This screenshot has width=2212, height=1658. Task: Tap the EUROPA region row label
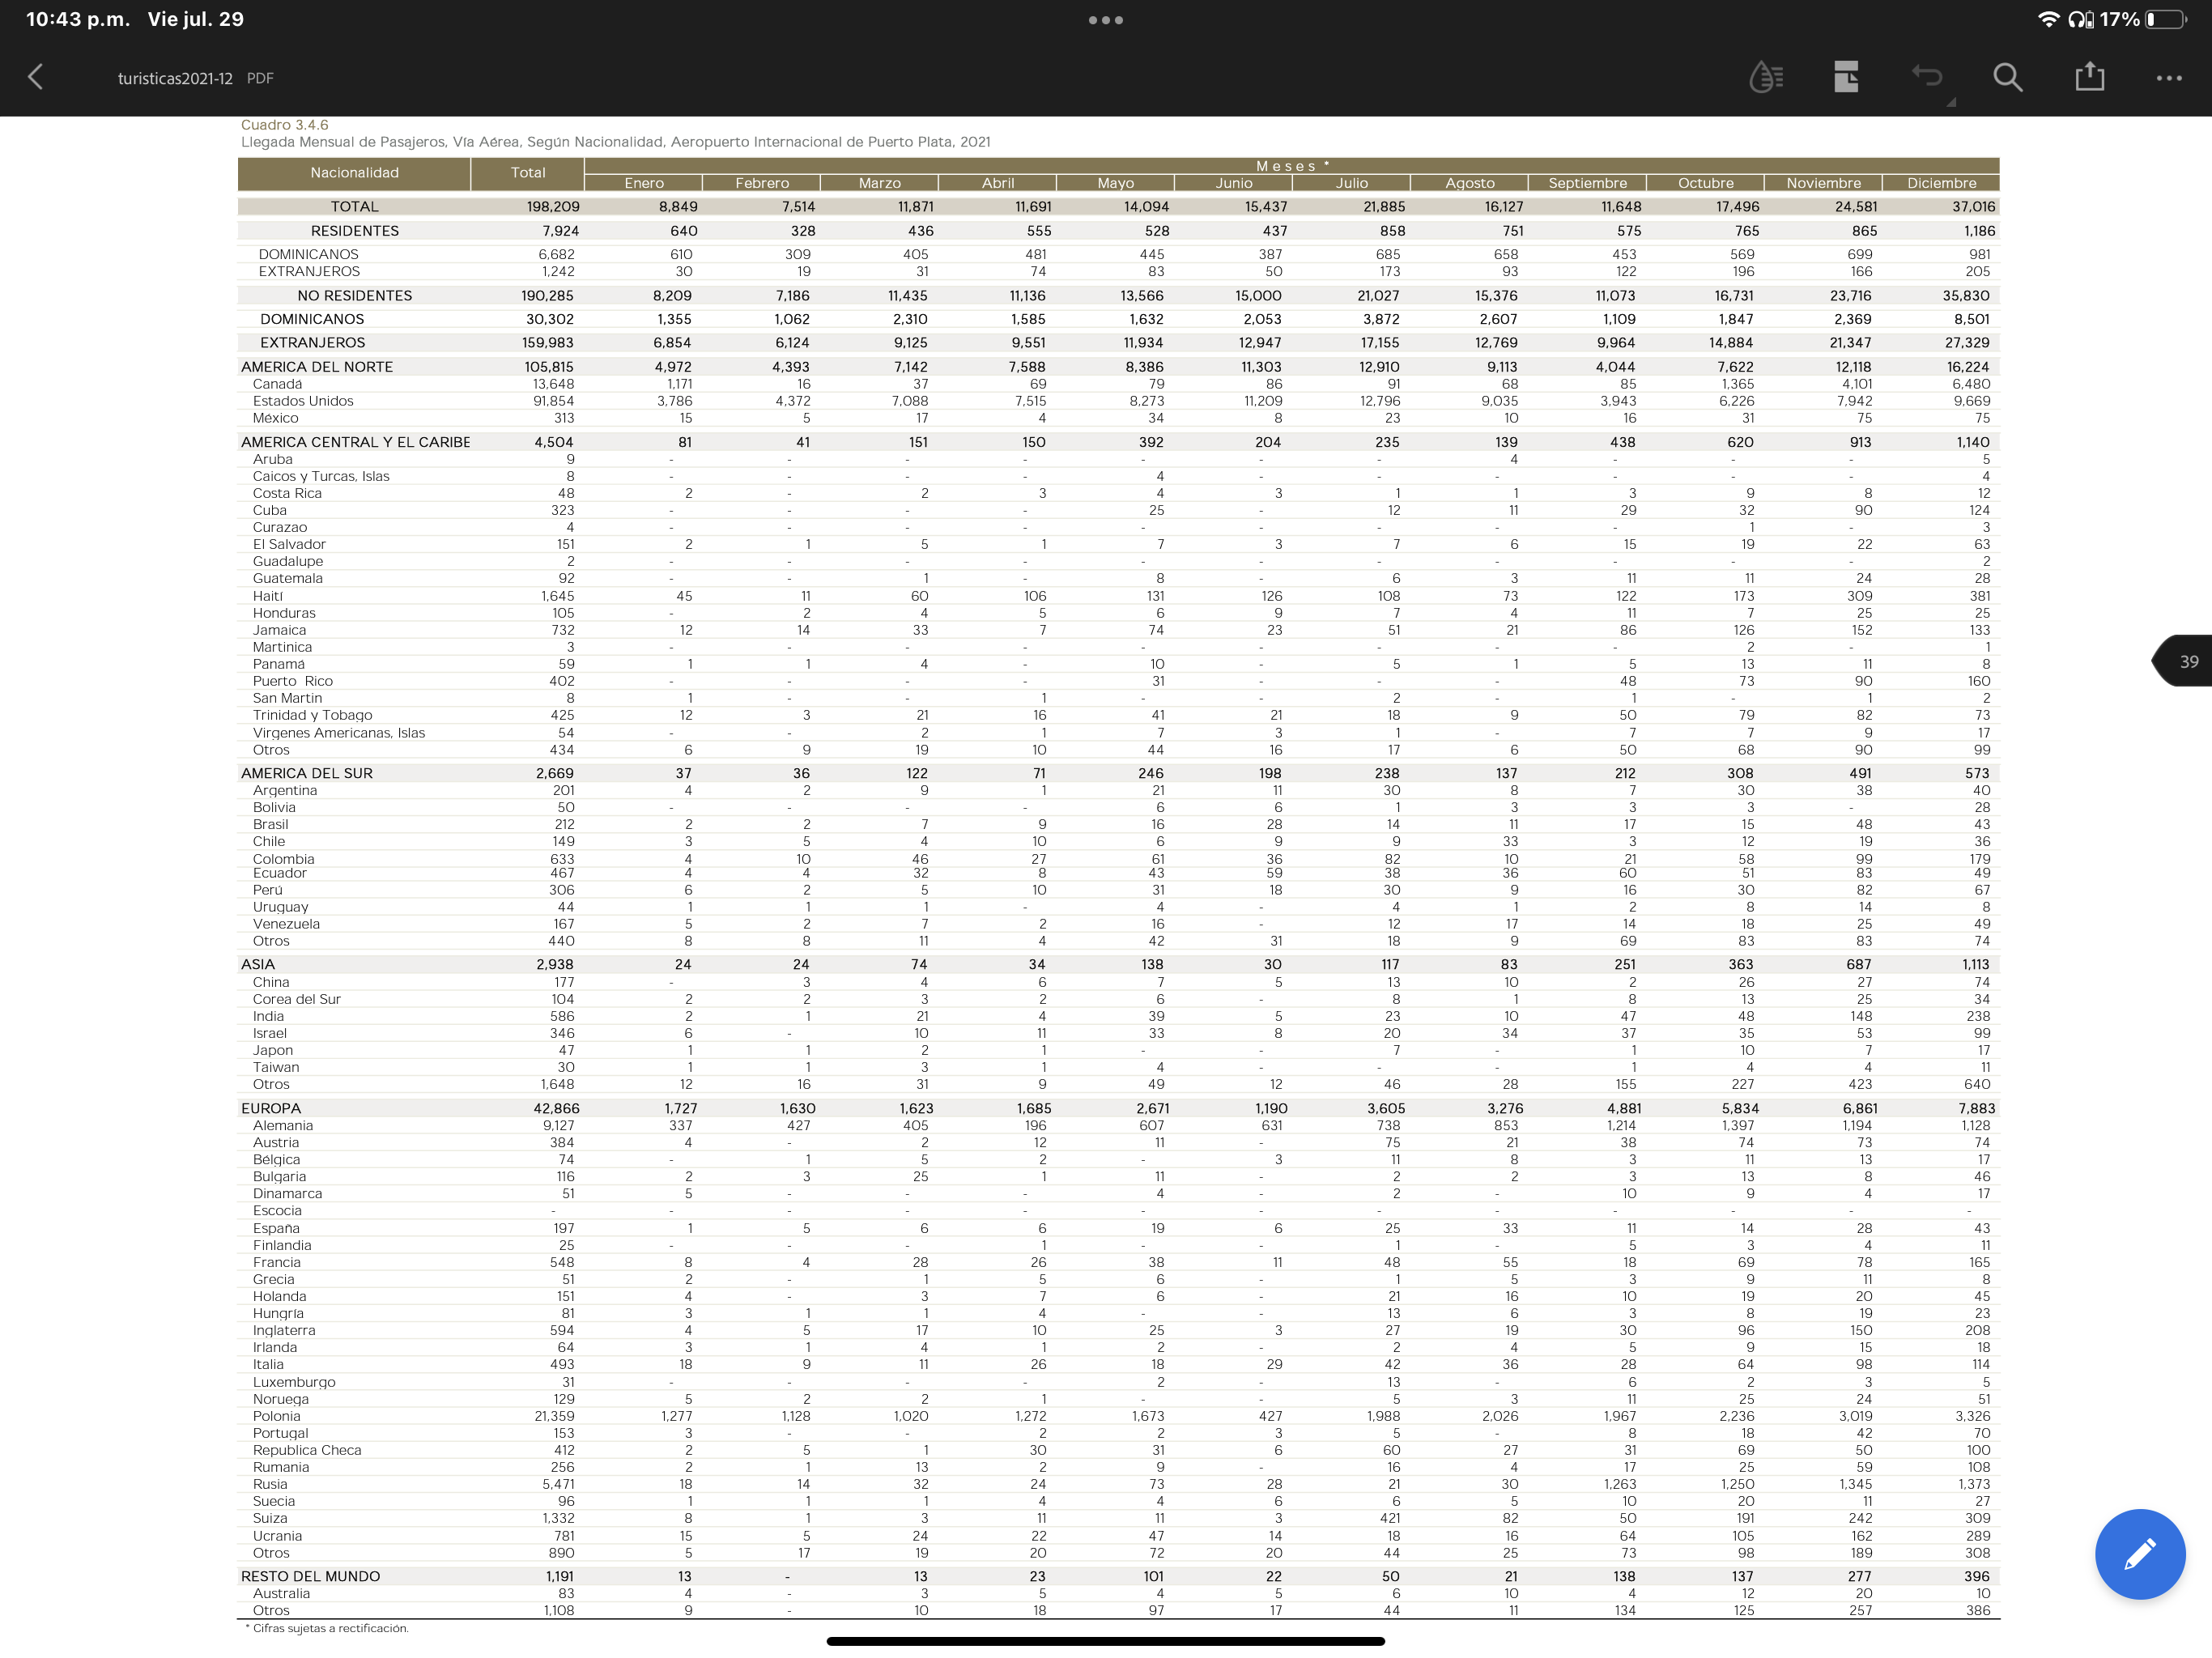tap(271, 1108)
